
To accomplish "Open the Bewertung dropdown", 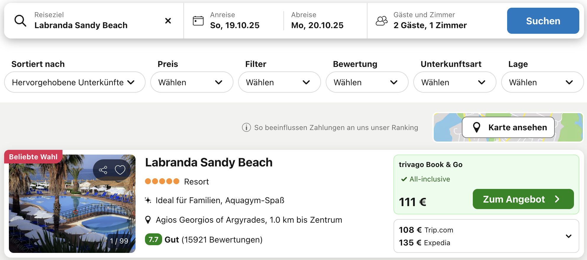I will coord(367,82).
